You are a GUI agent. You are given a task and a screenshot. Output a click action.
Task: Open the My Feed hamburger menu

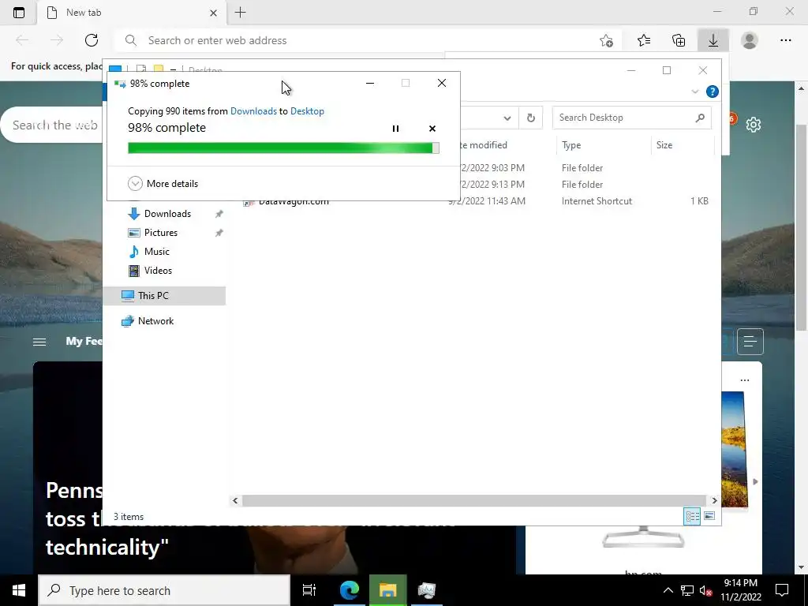click(x=39, y=342)
